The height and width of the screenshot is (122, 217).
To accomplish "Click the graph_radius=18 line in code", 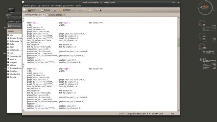I will coord(35,27).
